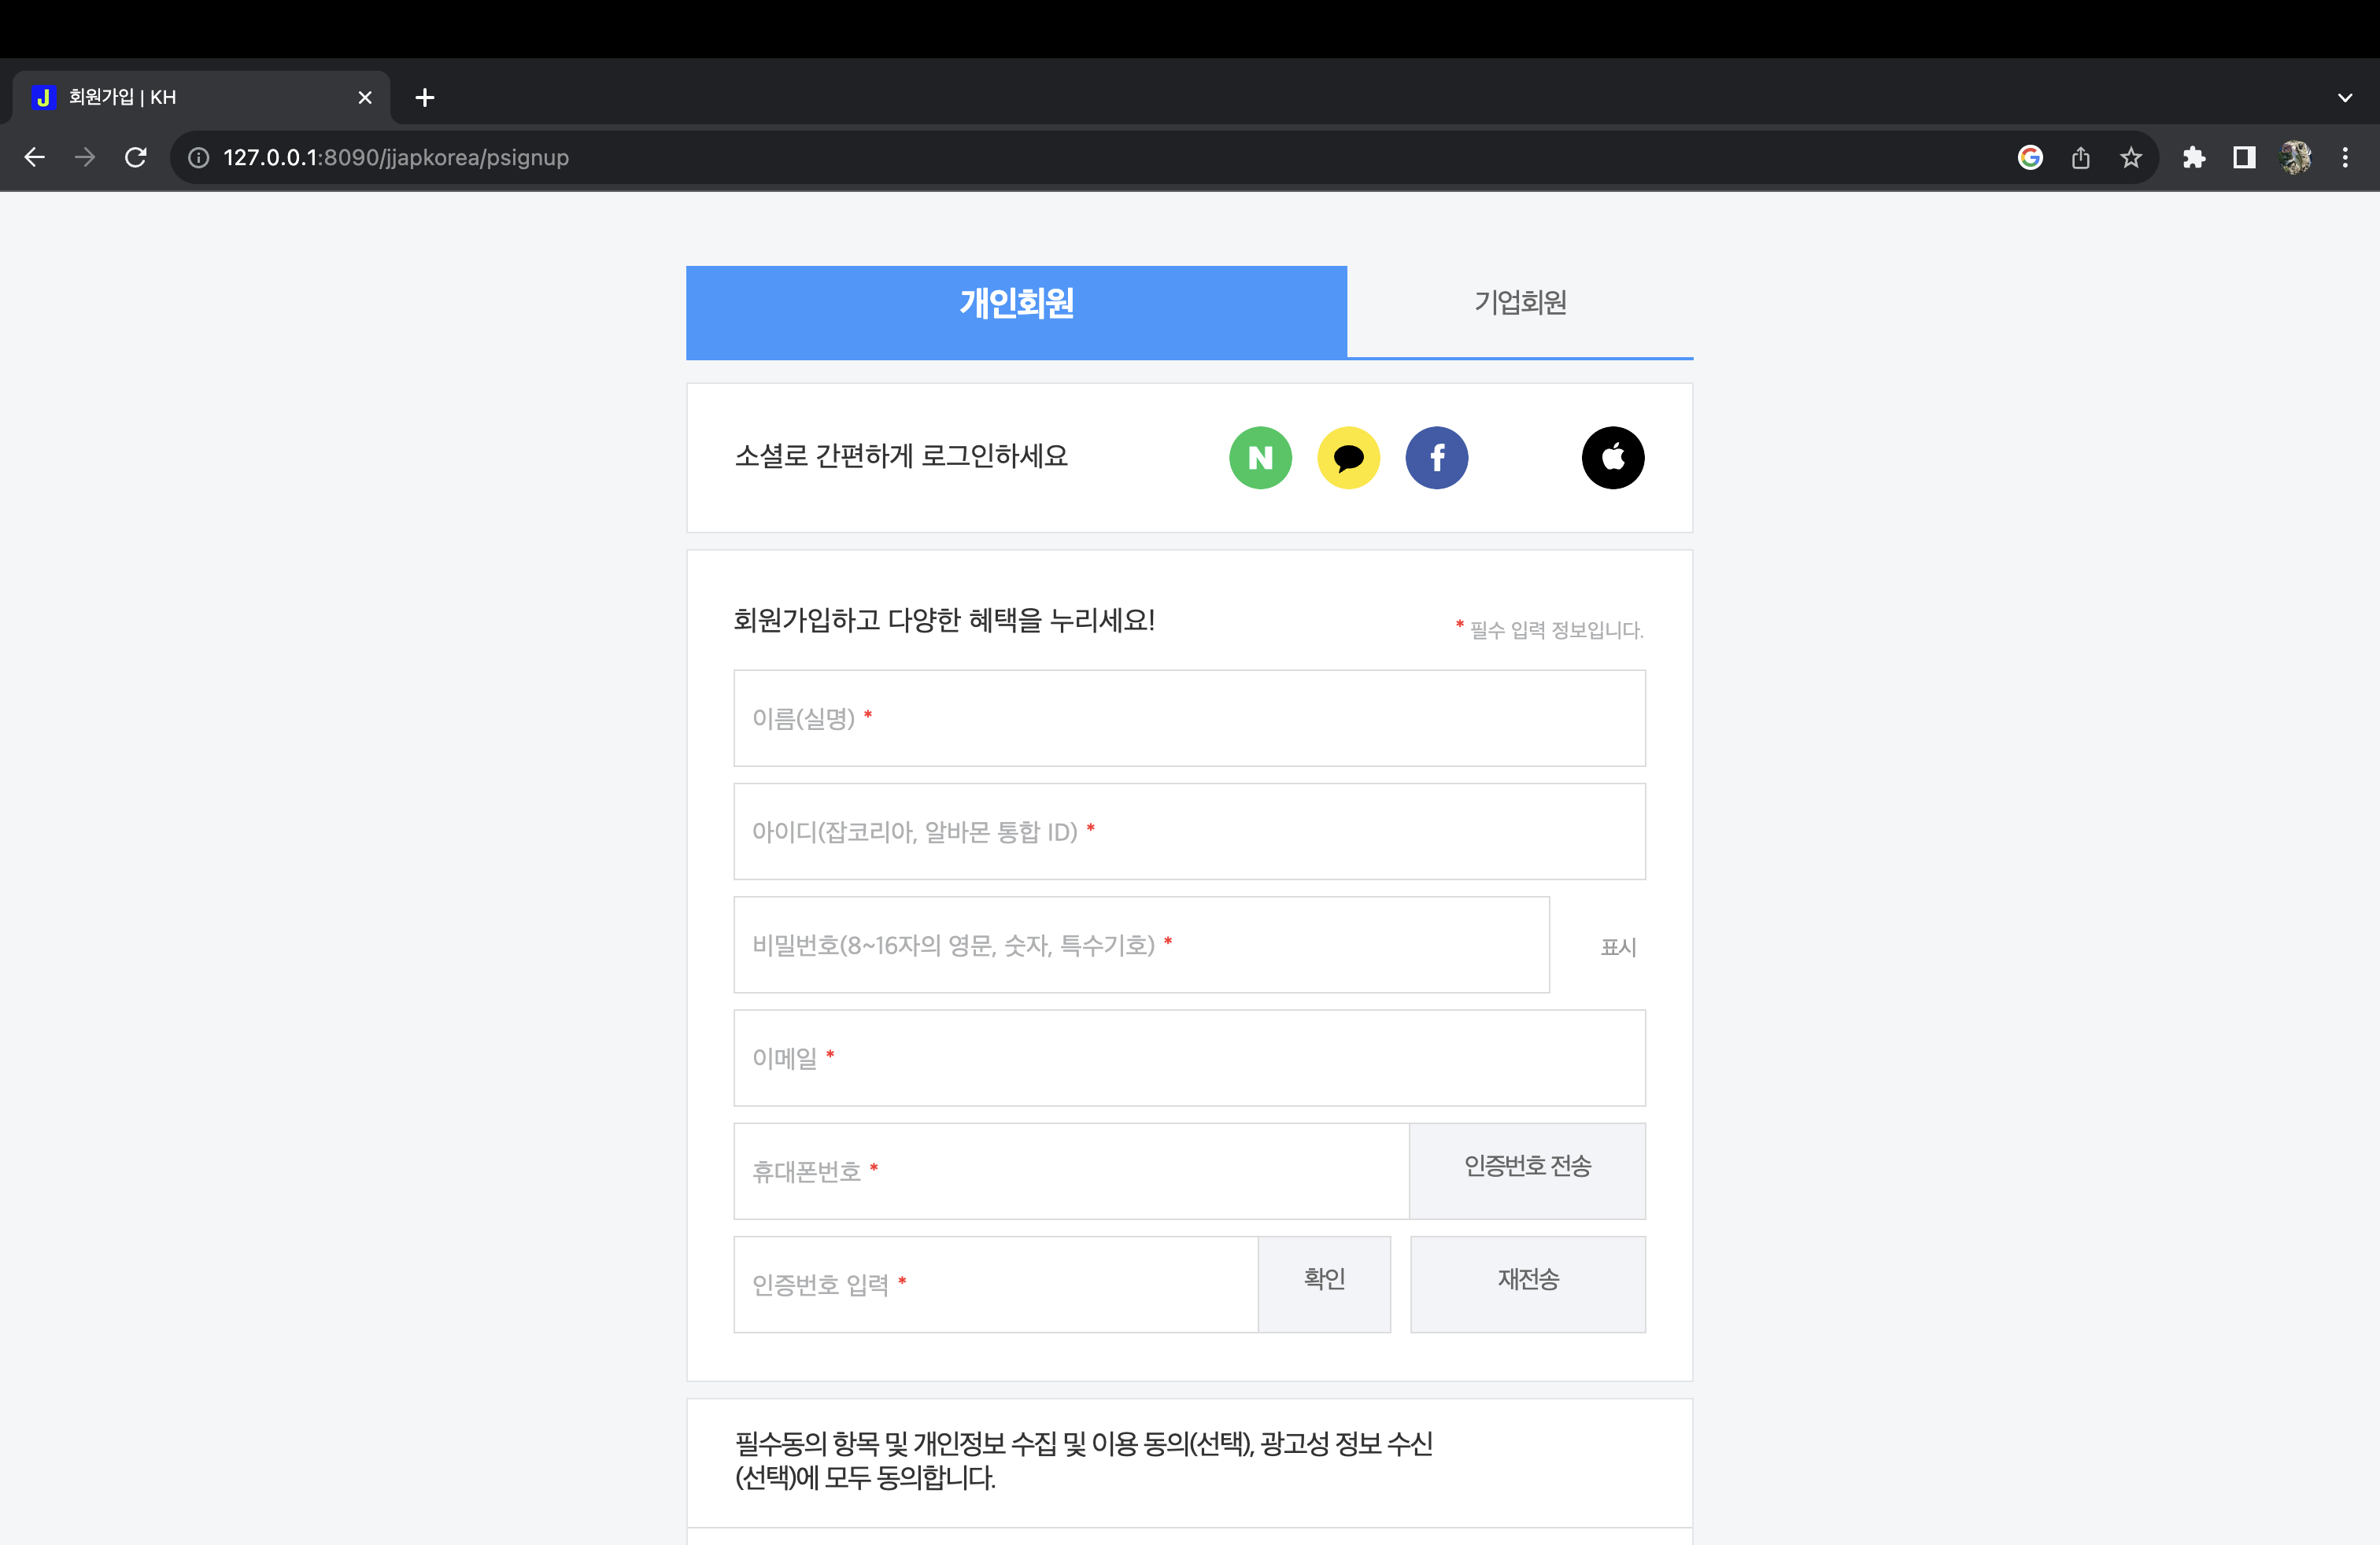Click the browser extensions puzzle icon

pyautogui.click(x=2195, y=157)
